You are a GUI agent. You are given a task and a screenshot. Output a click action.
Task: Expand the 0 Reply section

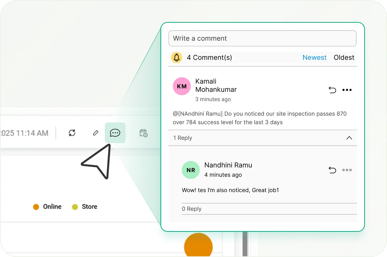[192, 209]
